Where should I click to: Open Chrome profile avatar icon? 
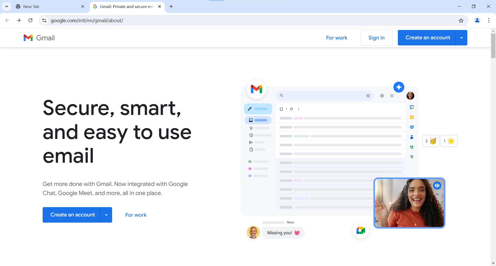pyautogui.click(x=477, y=20)
